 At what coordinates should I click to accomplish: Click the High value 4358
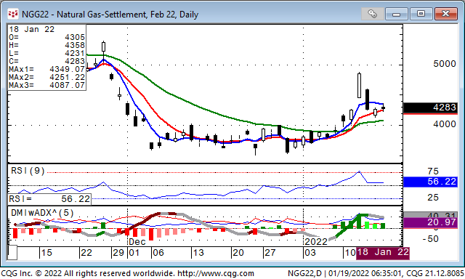(75, 45)
